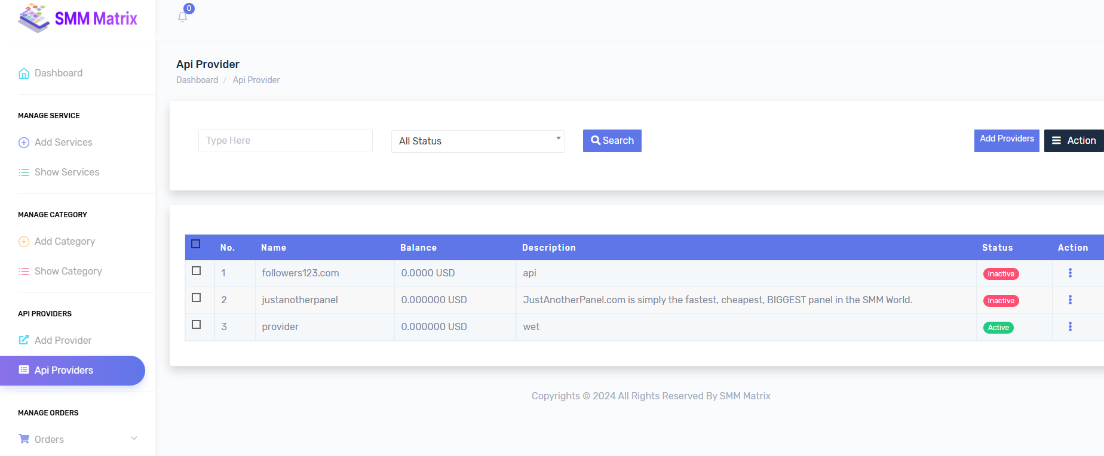Viewport: 1104px width, 456px height.
Task: Open action menu for justanotherpanel row
Action: (x=1070, y=300)
